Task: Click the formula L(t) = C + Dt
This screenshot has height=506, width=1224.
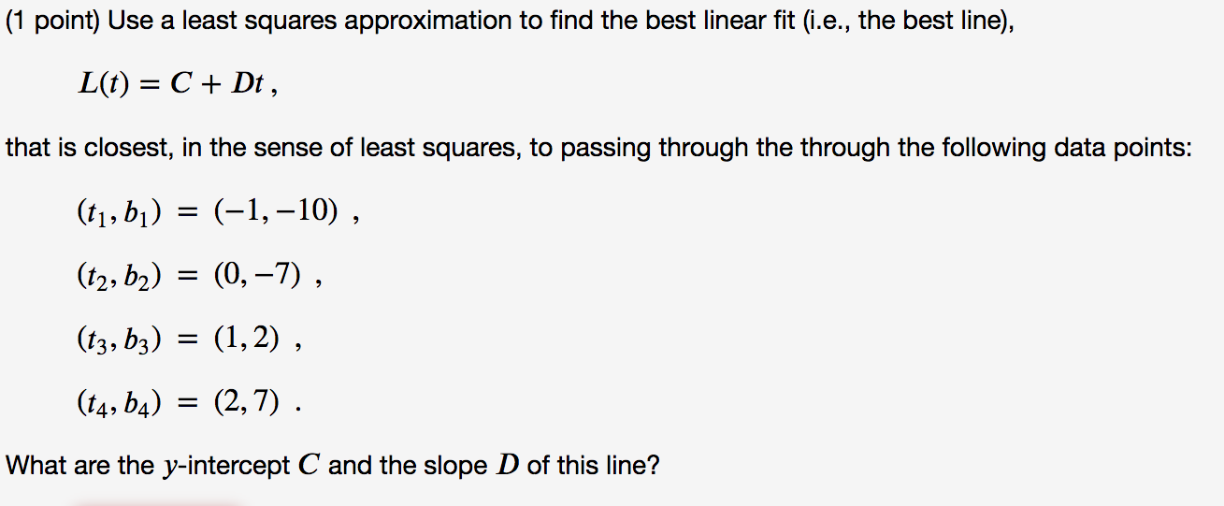Action: (x=174, y=86)
